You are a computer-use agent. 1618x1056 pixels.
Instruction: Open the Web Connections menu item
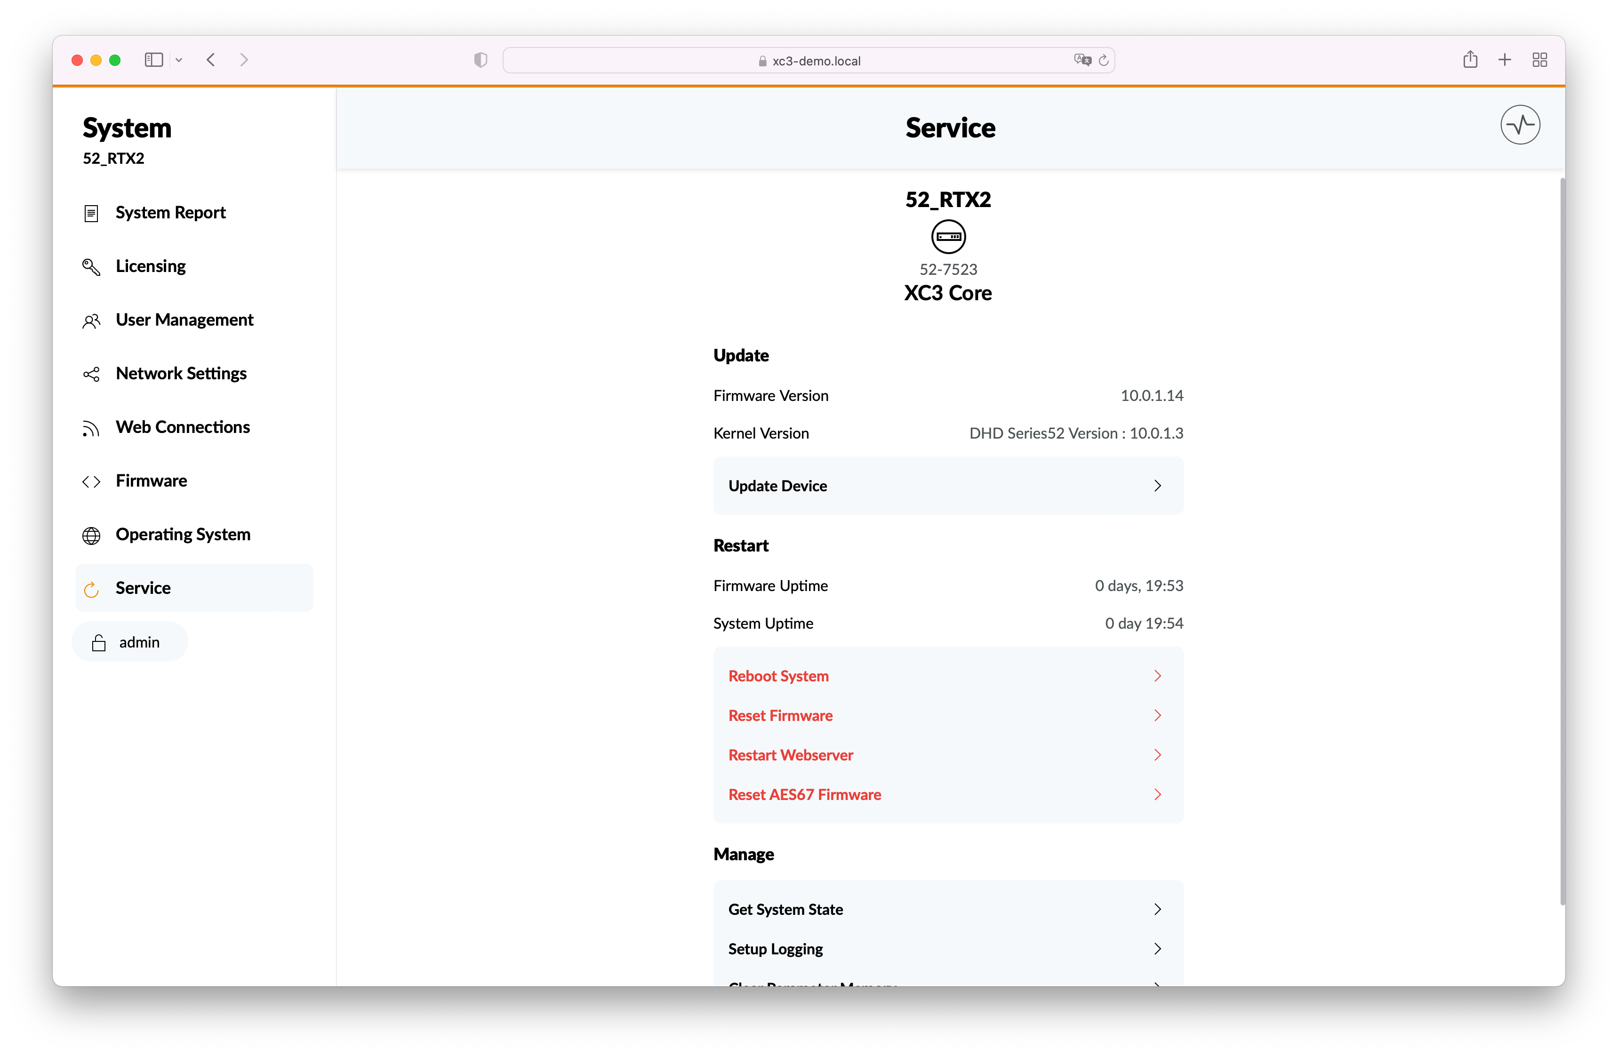point(194,428)
